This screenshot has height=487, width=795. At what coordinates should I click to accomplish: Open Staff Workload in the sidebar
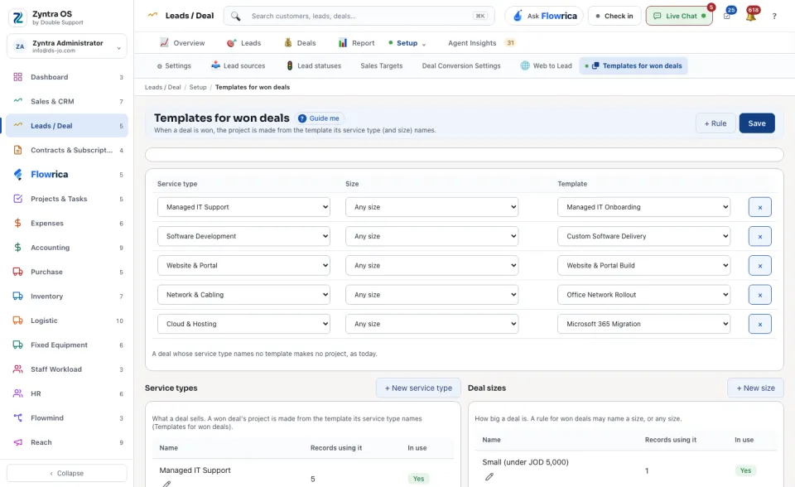point(67,369)
